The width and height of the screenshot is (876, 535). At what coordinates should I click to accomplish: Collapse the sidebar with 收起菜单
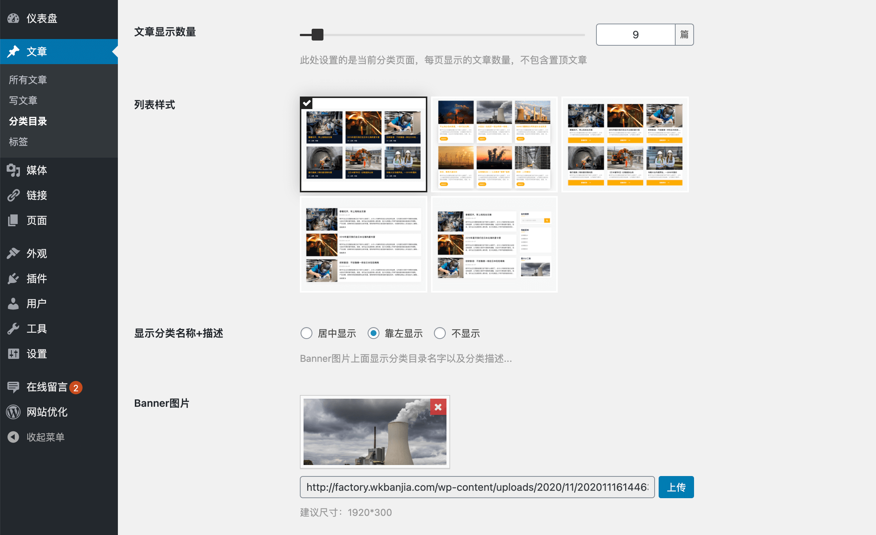(x=45, y=437)
